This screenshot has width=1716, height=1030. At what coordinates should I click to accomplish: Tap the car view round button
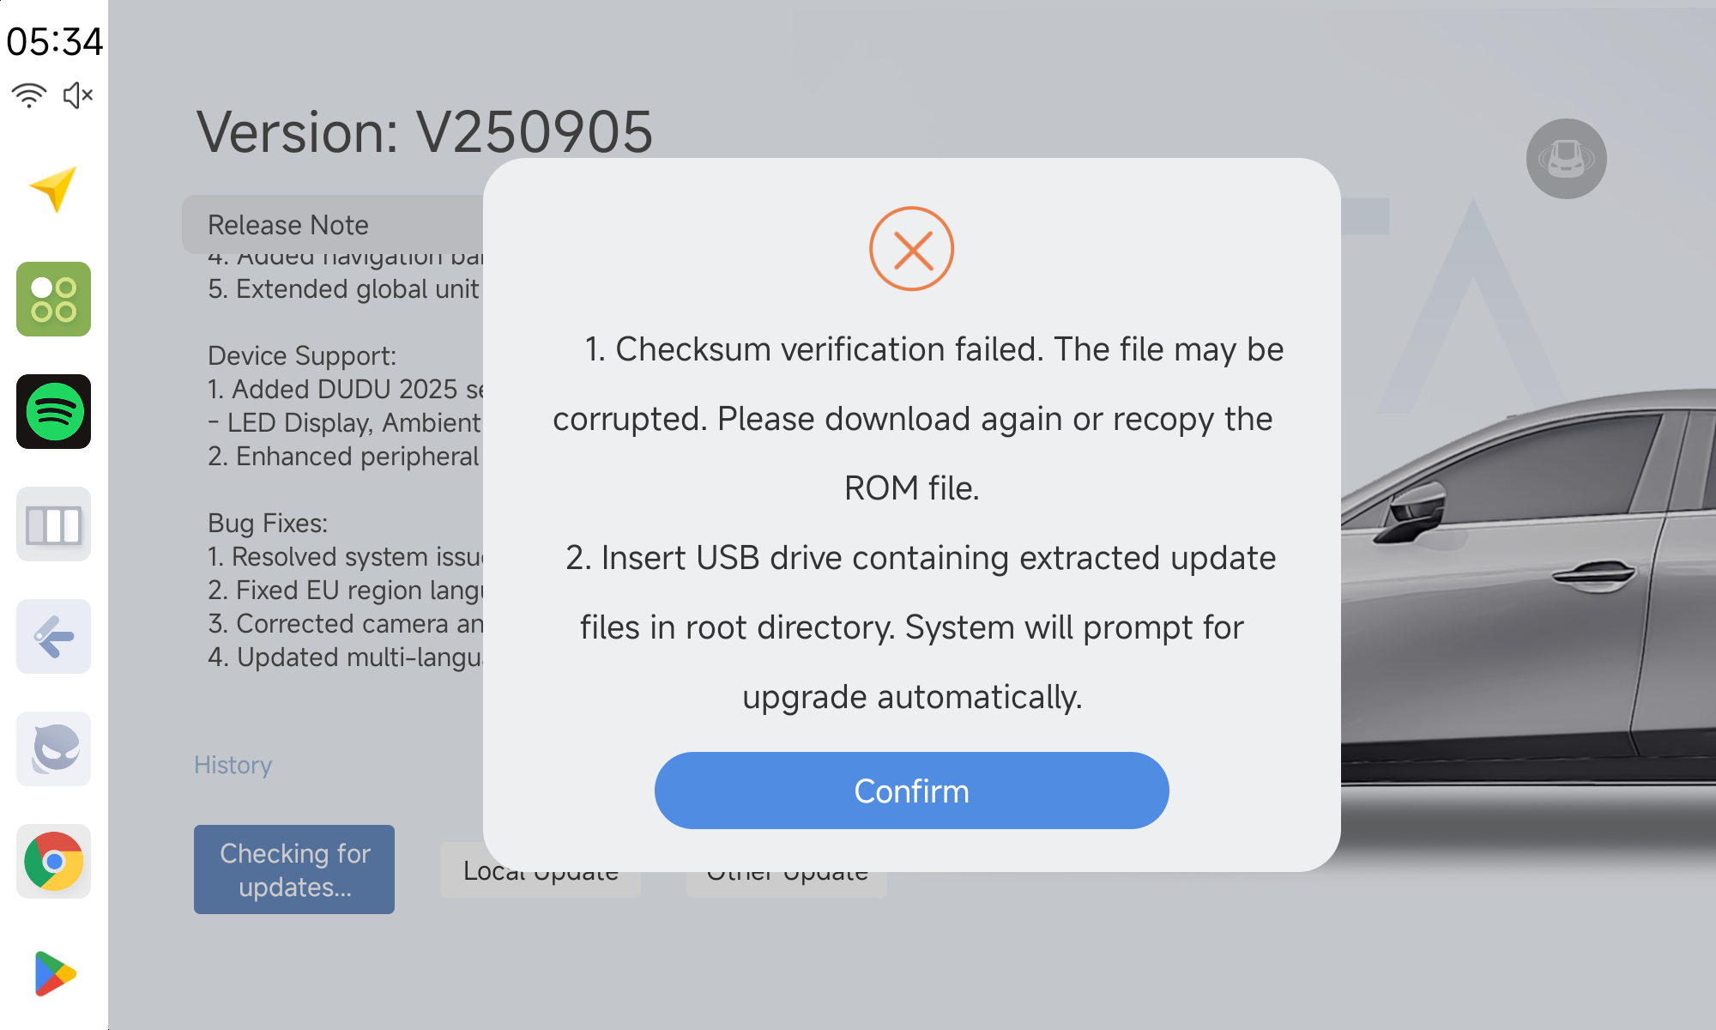point(1566,159)
